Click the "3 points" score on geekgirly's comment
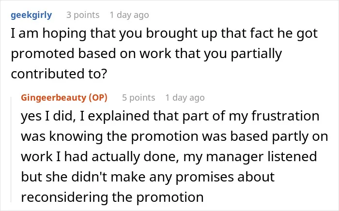The width and height of the screenshot is (339, 211). tap(83, 15)
